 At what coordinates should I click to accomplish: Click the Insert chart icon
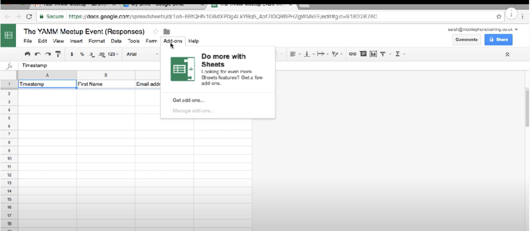[373, 54]
